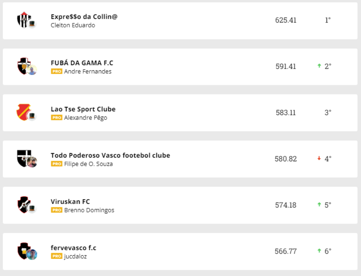The height and width of the screenshot is (276, 361).
Task: Click owner name Filipe de O. Souza
Action: 88,164
